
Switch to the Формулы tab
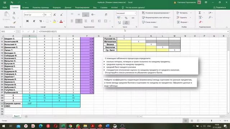pyautogui.click(x=57, y=8)
